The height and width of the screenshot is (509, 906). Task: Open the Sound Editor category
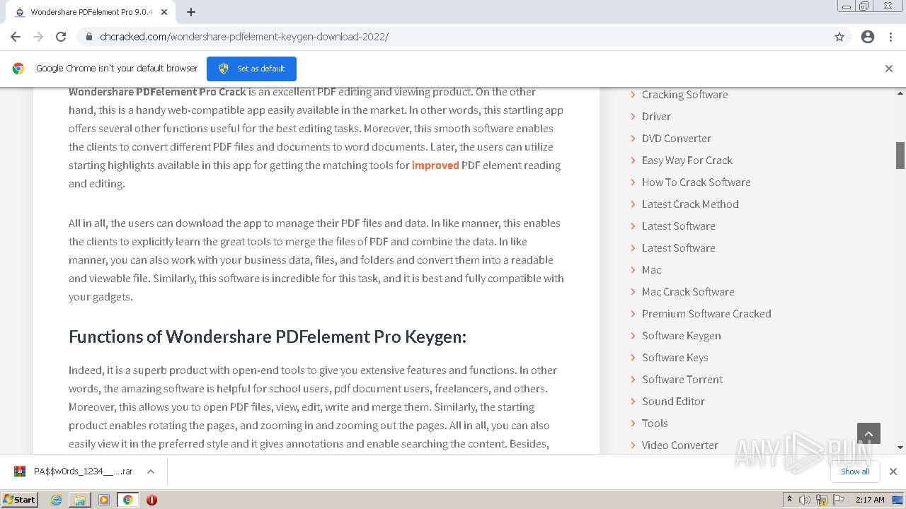tap(673, 402)
